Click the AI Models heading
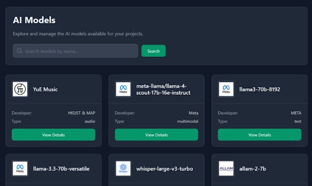The height and width of the screenshot is (186, 312). click(x=34, y=20)
